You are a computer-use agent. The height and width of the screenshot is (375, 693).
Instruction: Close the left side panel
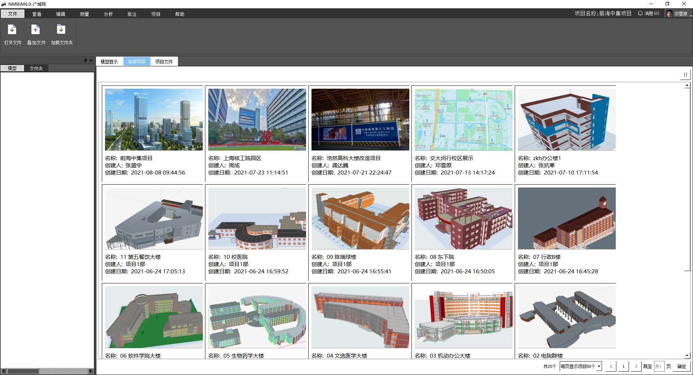[91, 61]
